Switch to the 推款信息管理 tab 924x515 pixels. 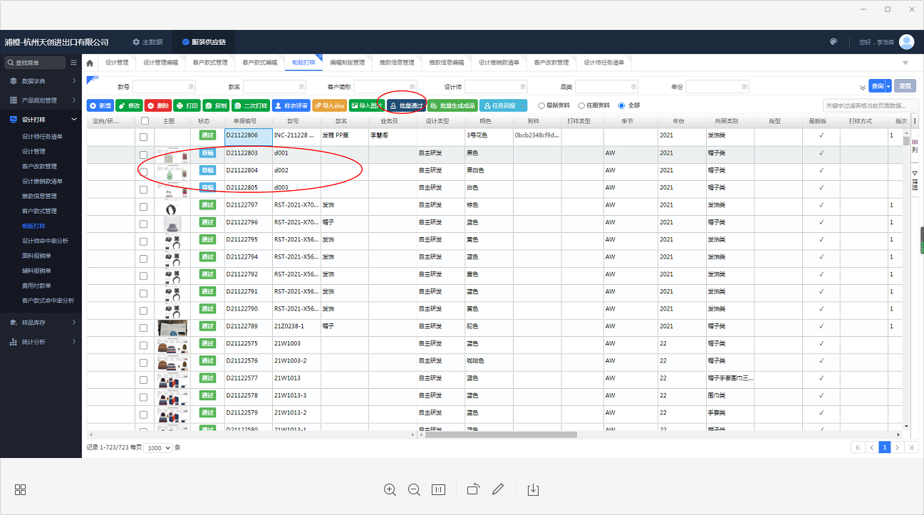click(x=397, y=63)
